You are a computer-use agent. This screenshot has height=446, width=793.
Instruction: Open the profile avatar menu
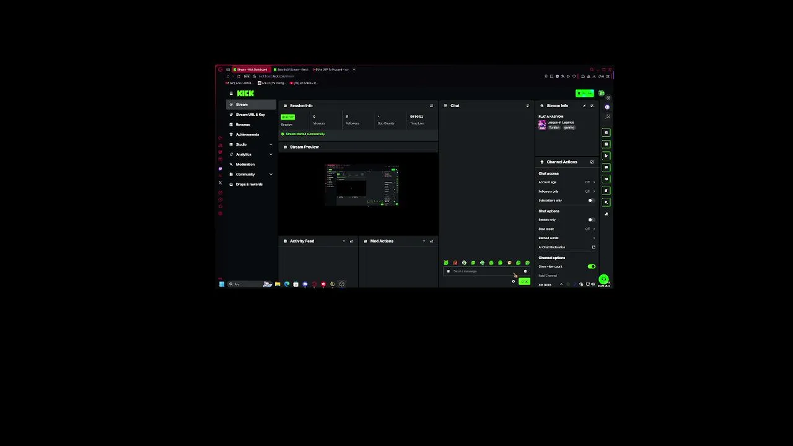(601, 94)
